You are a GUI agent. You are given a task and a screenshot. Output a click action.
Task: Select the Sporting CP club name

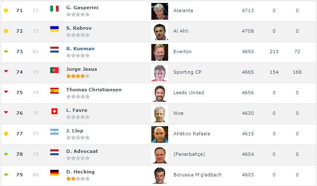coord(187,72)
